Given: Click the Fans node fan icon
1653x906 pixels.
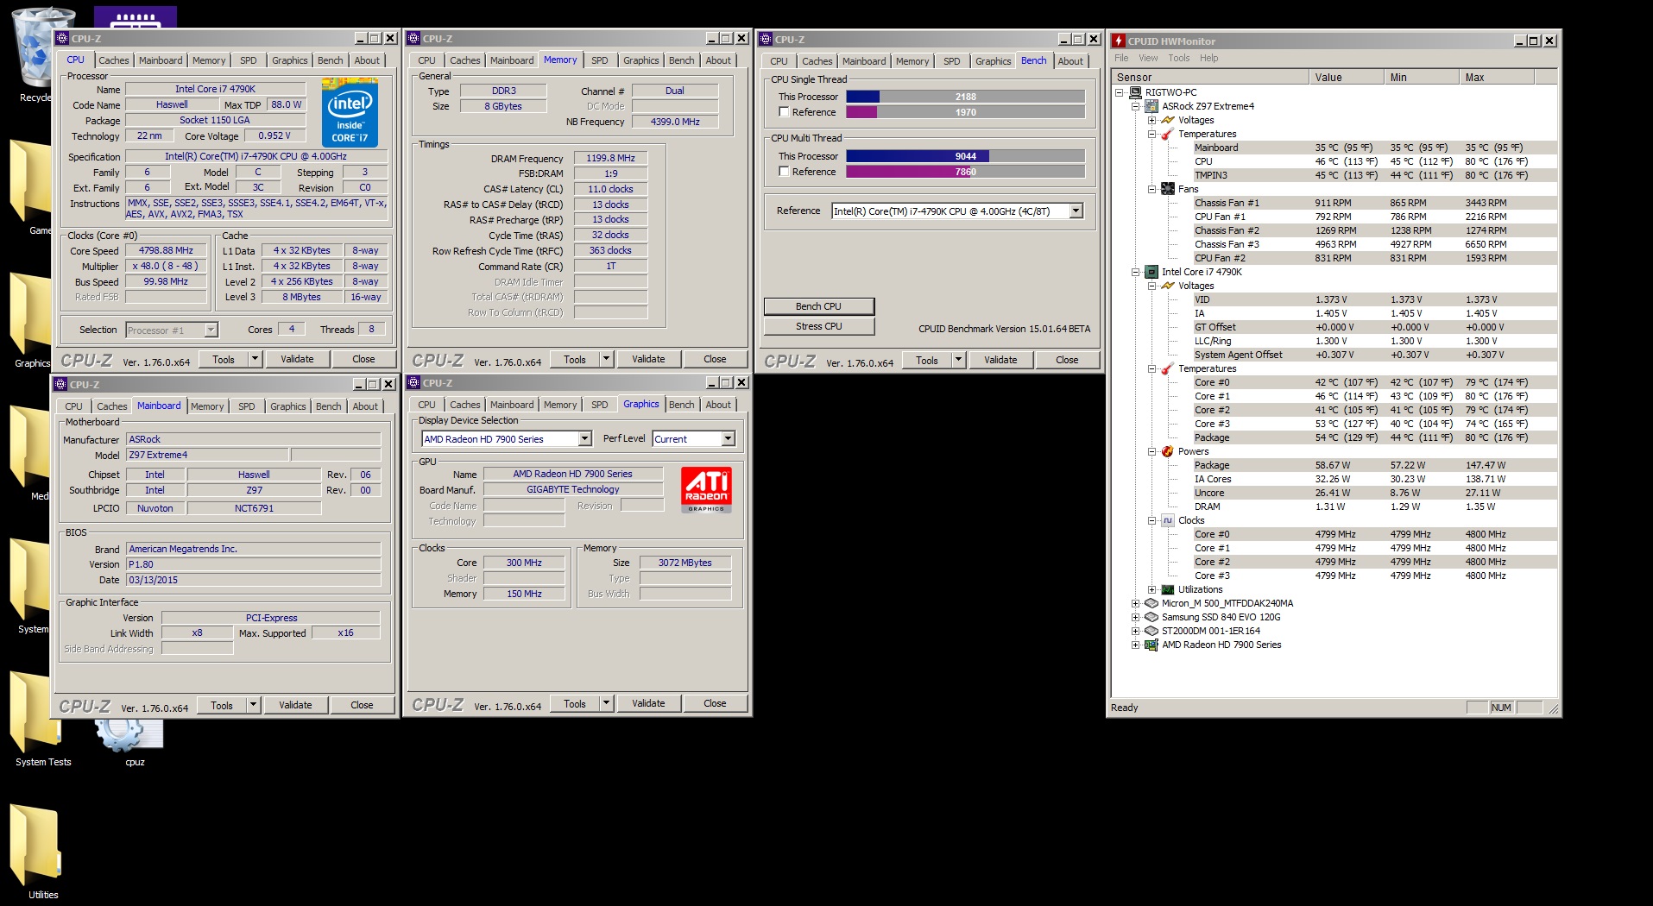Looking at the screenshot, I should 1168,189.
